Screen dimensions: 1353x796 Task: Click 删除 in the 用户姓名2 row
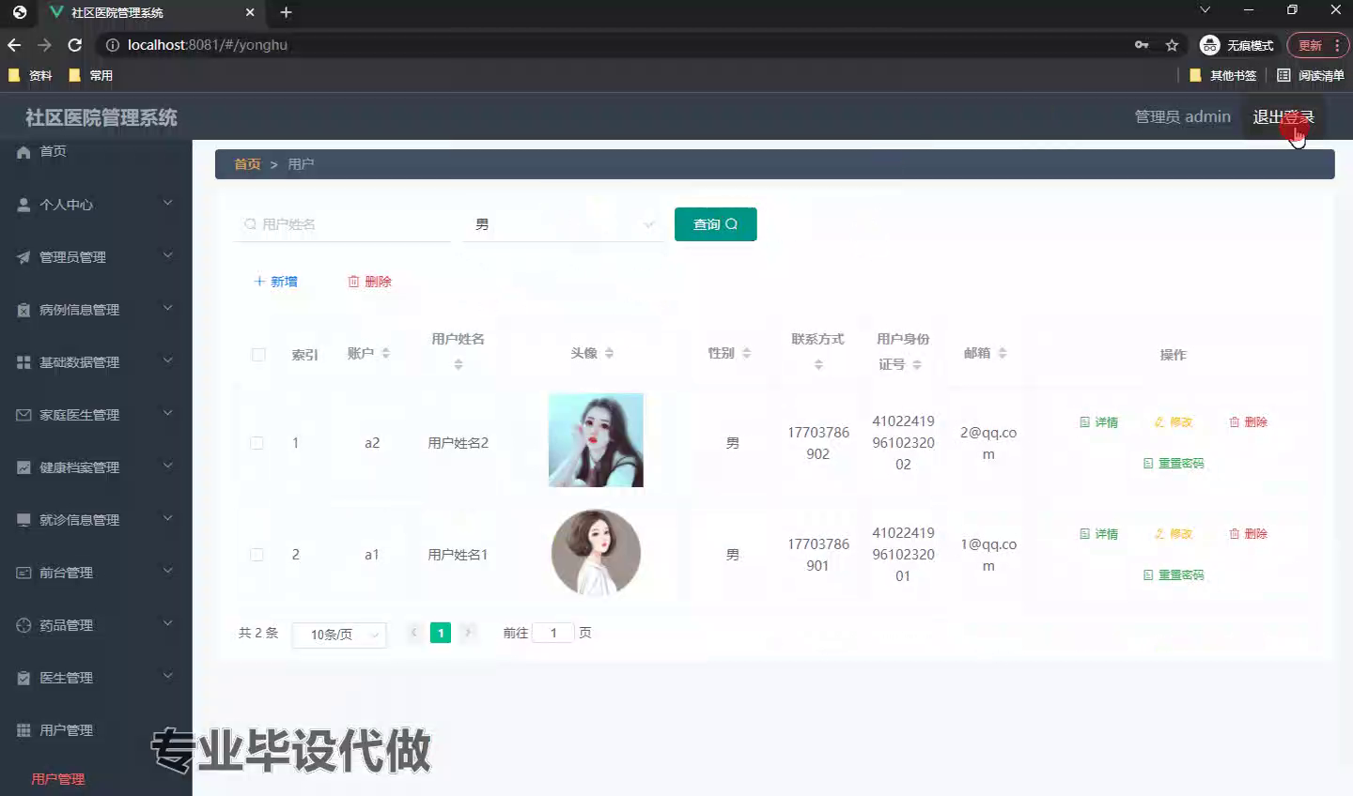coord(1248,422)
